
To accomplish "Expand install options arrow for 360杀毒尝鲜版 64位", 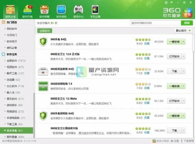I will coord(183,116).
